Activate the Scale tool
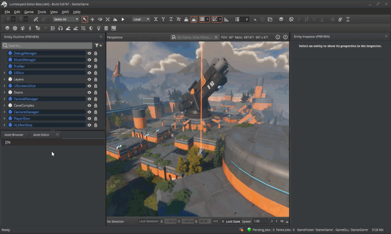The image size is (391, 234). [108, 19]
